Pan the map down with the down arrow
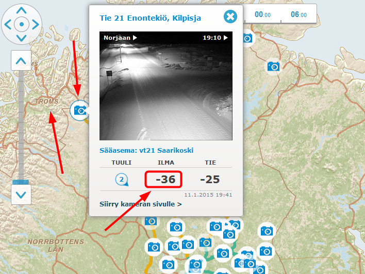Viewport: 365px width, 274px height. coord(22,38)
